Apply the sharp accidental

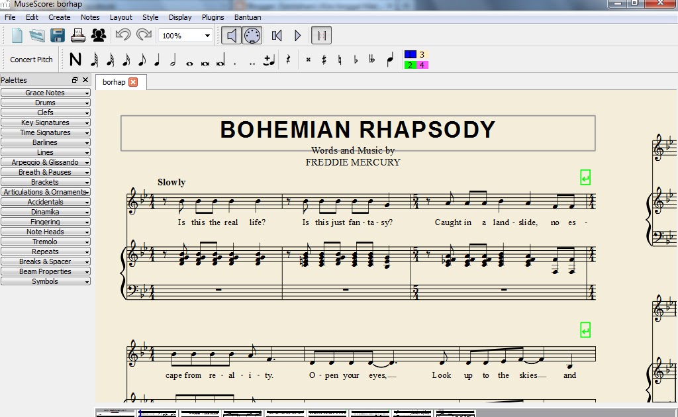[x=324, y=60]
